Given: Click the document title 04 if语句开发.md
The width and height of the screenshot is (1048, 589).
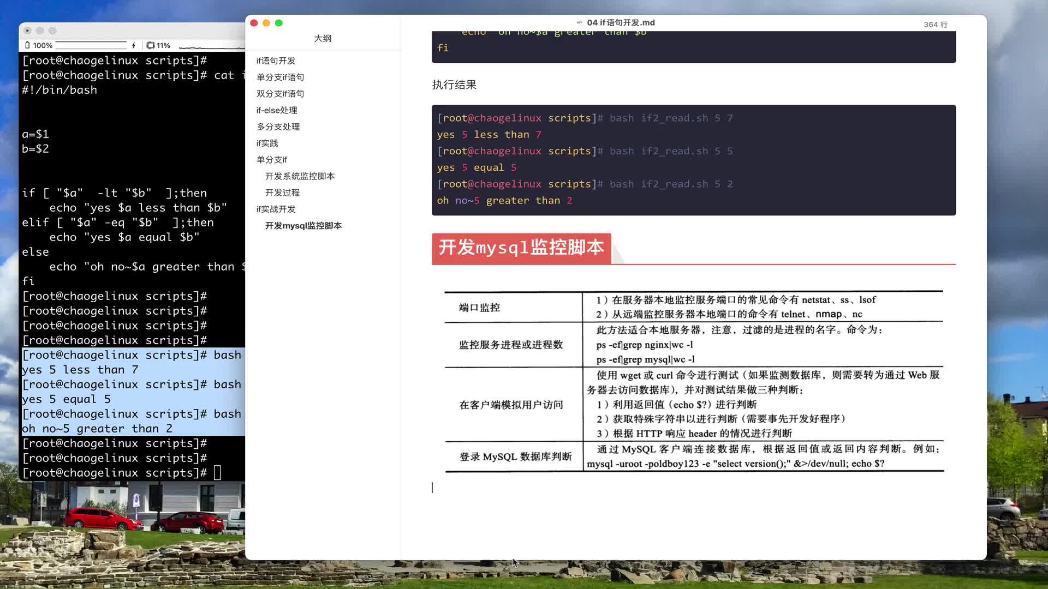Looking at the screenshot, I should (621, 22).
